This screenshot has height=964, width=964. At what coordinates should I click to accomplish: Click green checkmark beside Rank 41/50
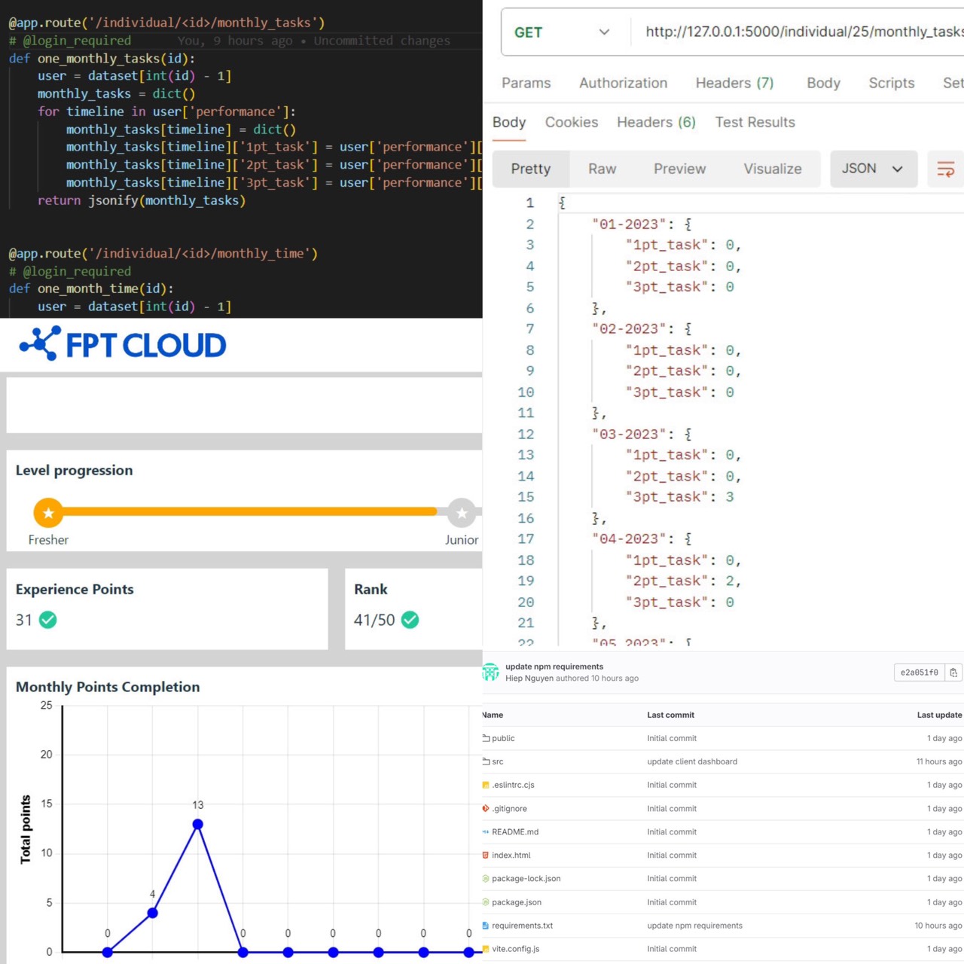410,620
